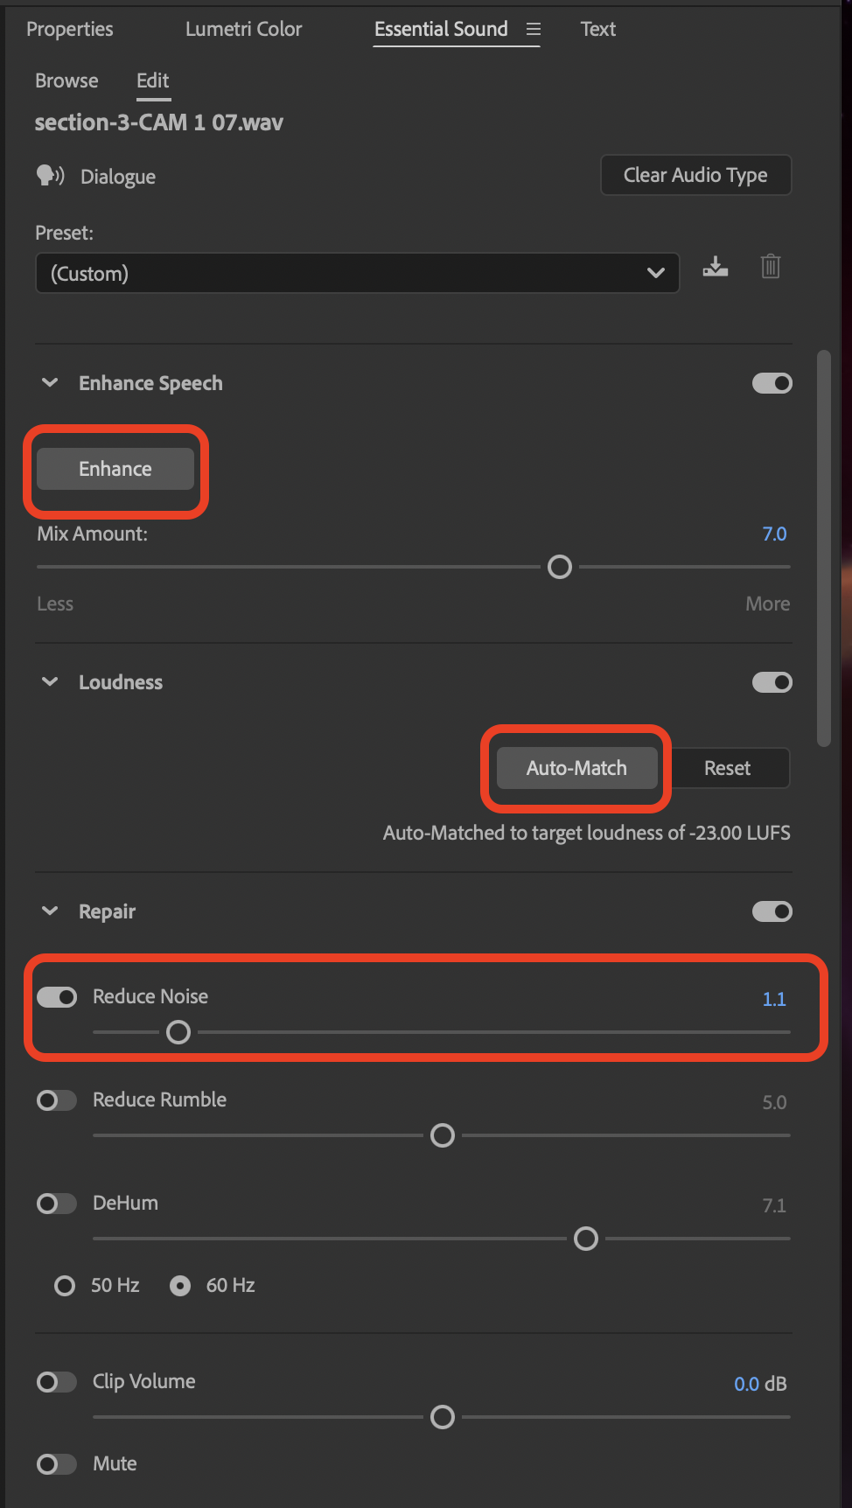Collapse the Repair section chevron
The image size is (852, 1508).
click(x=50, y=911)
